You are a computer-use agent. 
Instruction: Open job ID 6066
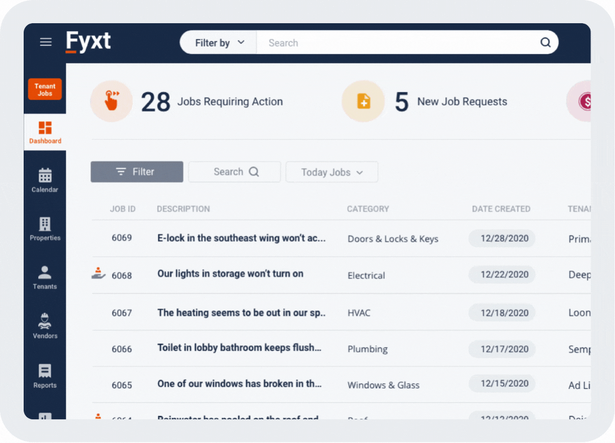point(122,349)
